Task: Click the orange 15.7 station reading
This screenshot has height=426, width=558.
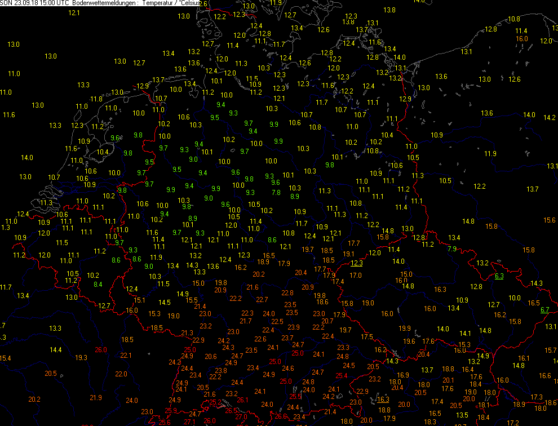Action: pyautogui.click(x=551, y=350)
